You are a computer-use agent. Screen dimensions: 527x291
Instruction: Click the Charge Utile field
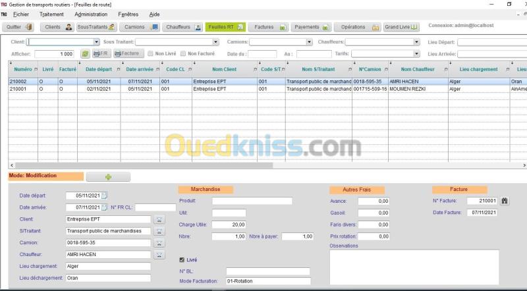point(229,225)
